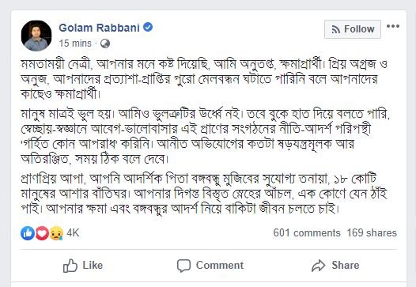Screen dimensions: 416x287
Task: Open the 601 comments link
Action: tap(307, 233)
